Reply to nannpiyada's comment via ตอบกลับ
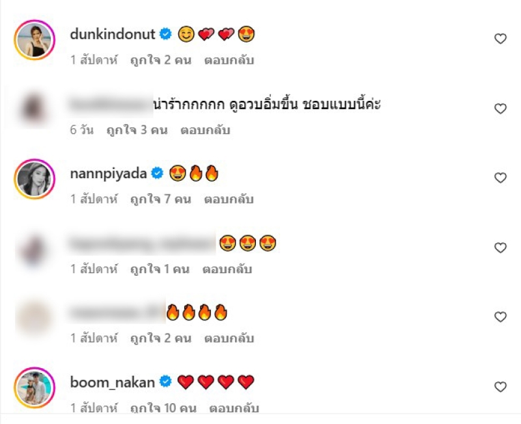The width and height of the screenshot is (521, 424). (229, 199)
